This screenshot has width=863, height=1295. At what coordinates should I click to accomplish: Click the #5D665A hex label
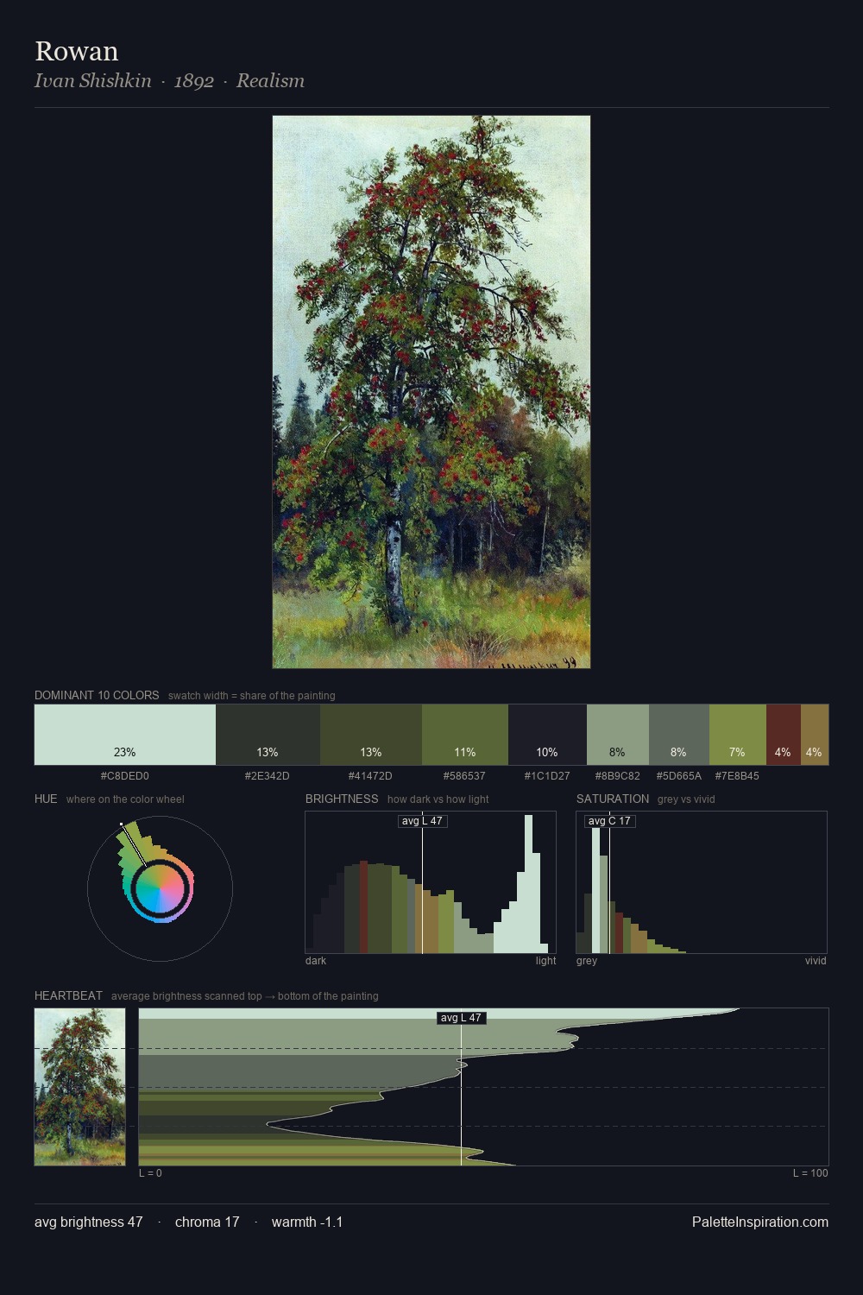click(679, 776)
